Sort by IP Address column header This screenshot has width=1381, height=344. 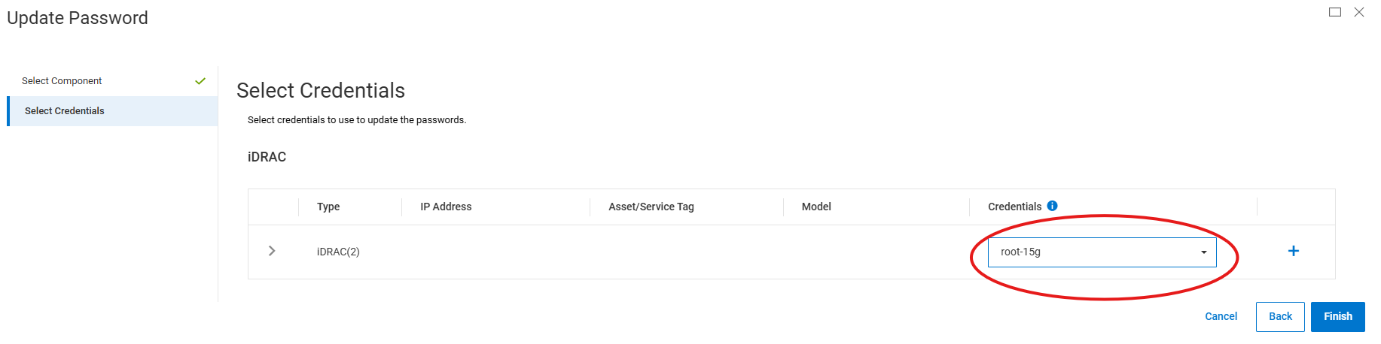point(446,207)
